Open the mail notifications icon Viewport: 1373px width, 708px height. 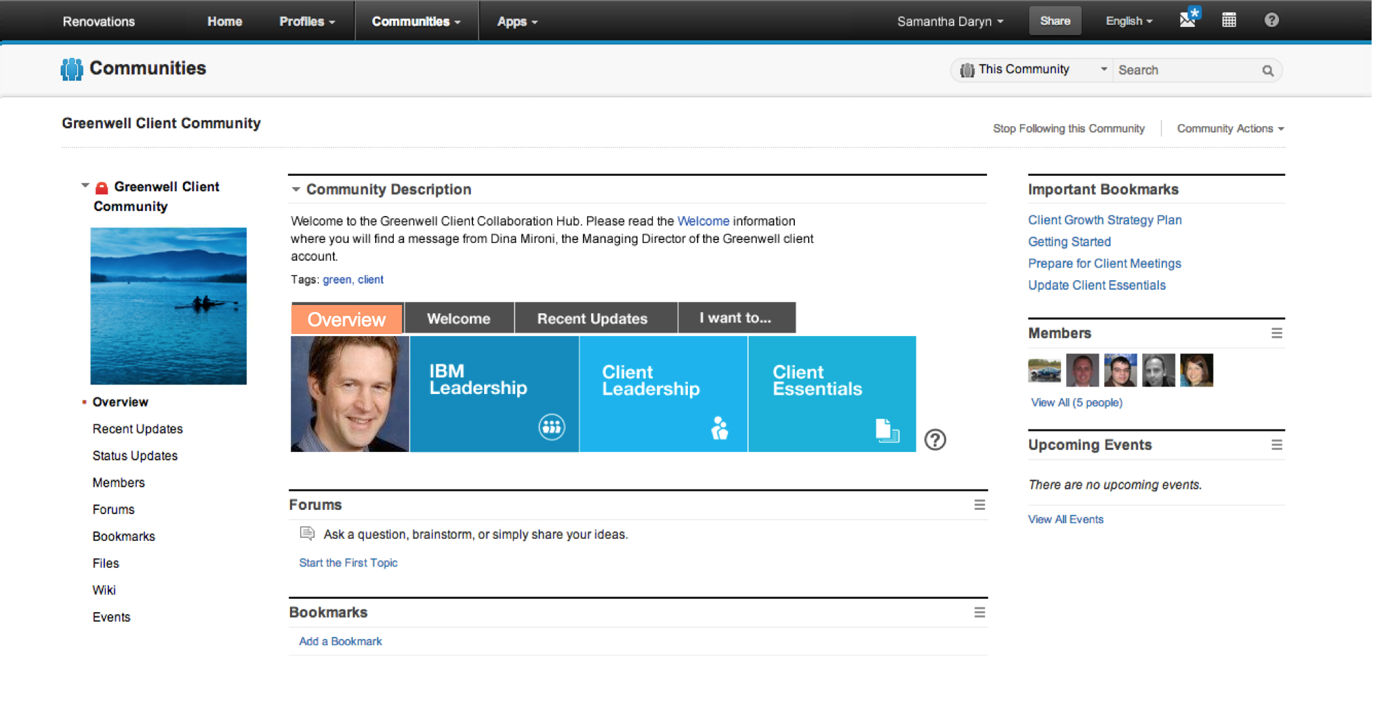(1188, 19)
